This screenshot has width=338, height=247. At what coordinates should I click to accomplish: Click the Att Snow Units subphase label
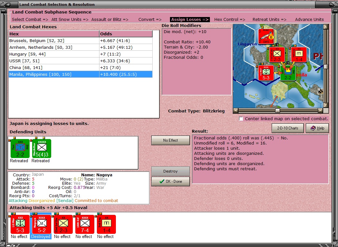point(70,19)
